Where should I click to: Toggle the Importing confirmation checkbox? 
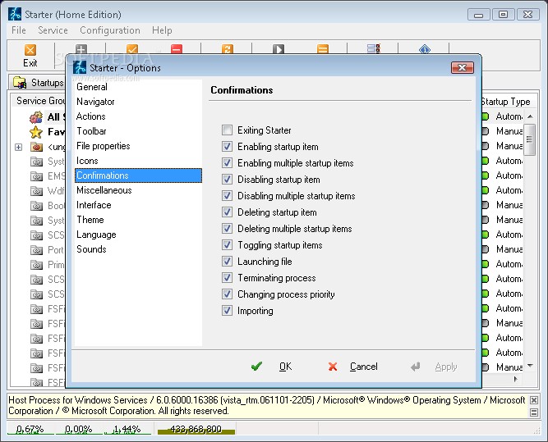tap(228, 311)
